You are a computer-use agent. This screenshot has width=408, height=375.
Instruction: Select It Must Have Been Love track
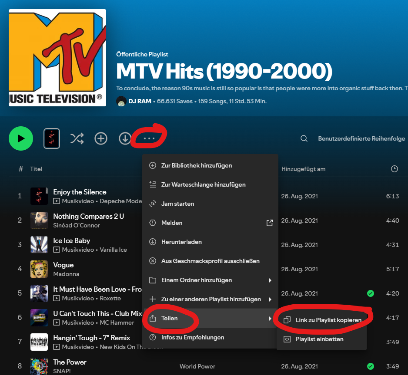pyautogui.click(x=97, y=289)
